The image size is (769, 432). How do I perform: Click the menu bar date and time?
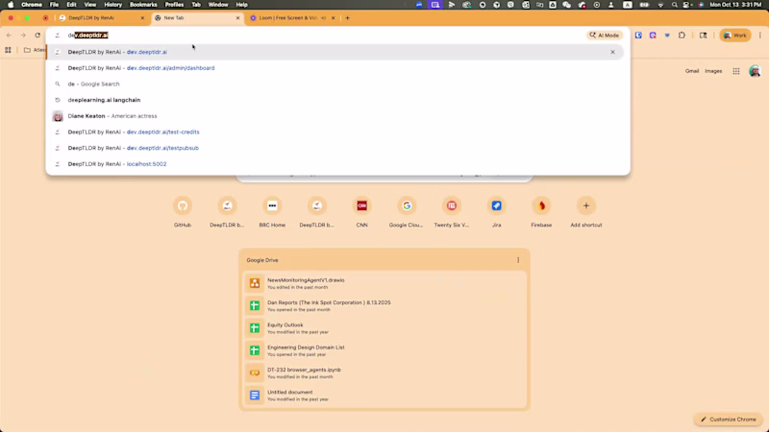pyautogui.click(x=735, y=5)
